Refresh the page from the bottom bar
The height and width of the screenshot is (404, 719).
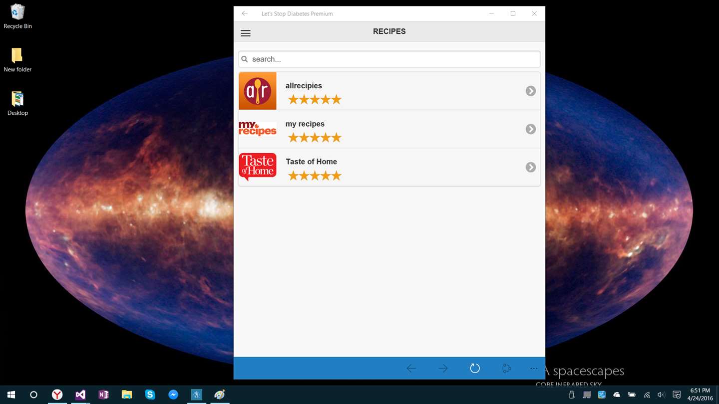coord(475,368)
